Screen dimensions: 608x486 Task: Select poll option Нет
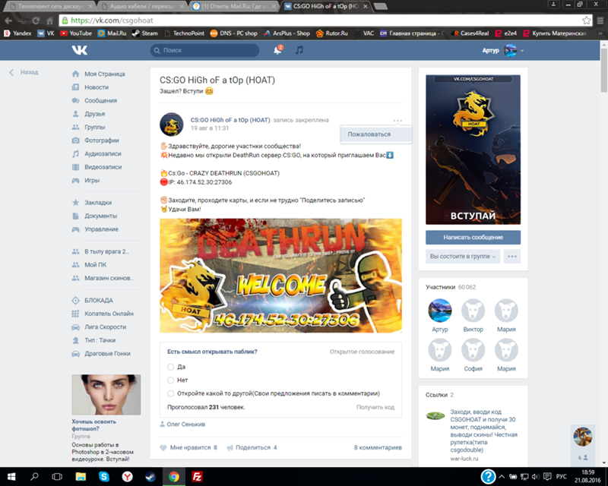(x=170, y=380)
